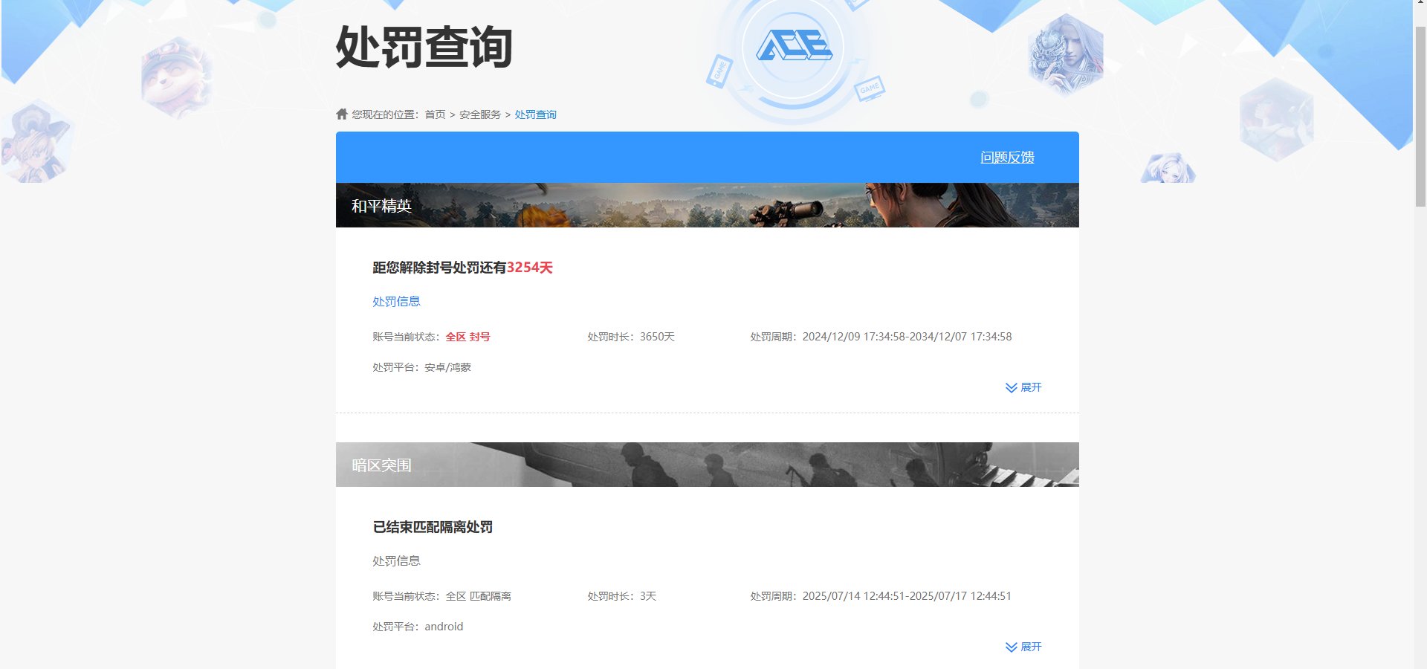Open the 问题反馈 feedback page
This screenshot has height=669, width=1427.
click(1008, 157)
